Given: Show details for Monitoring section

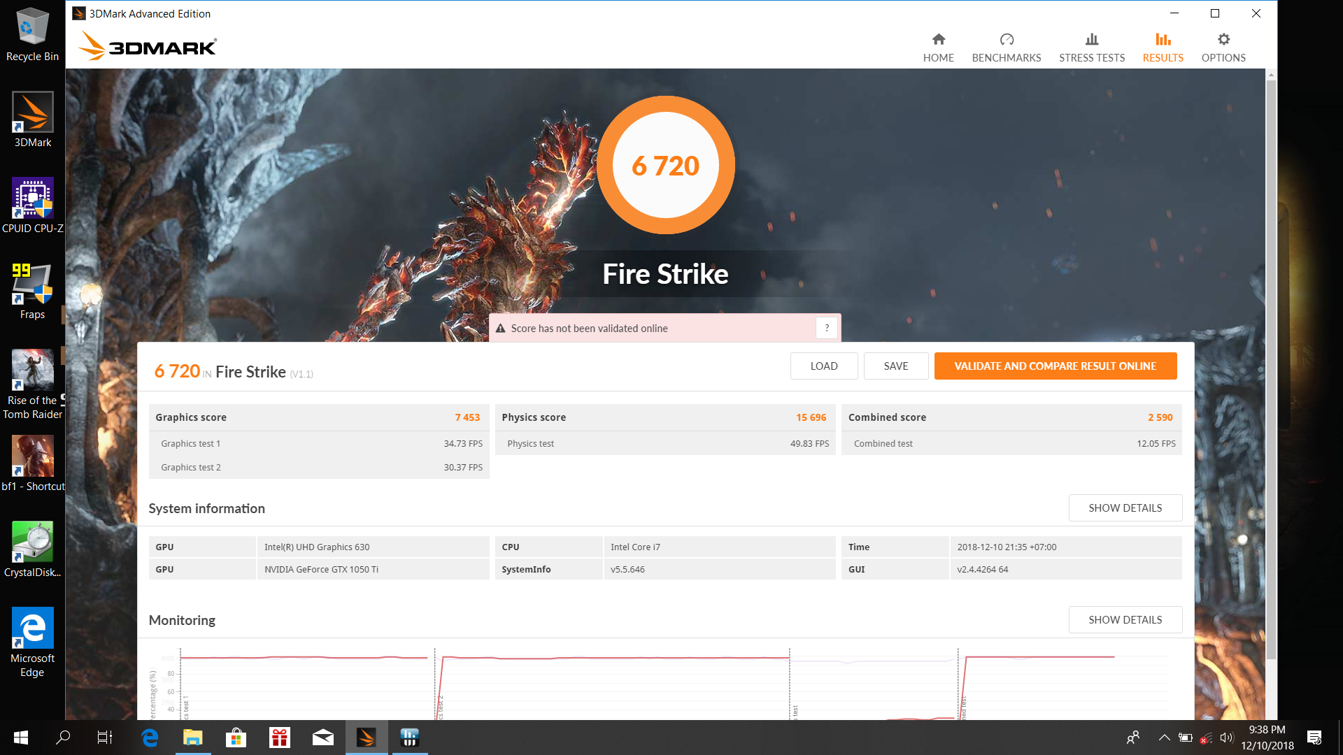Looking at the screenshot, I should (1125, 619).
